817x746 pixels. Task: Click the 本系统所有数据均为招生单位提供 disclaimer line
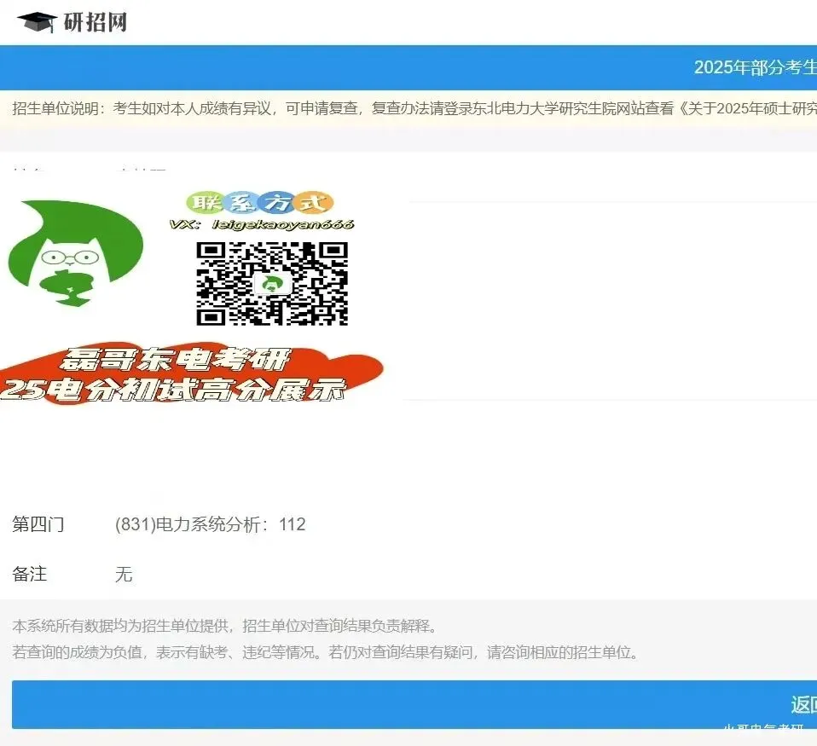pos(224,626)
